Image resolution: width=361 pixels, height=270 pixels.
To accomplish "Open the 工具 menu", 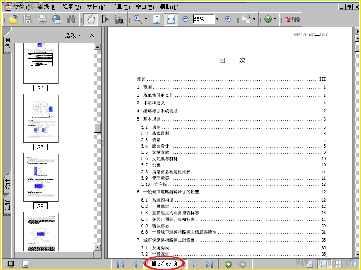I will pos(120,7).
